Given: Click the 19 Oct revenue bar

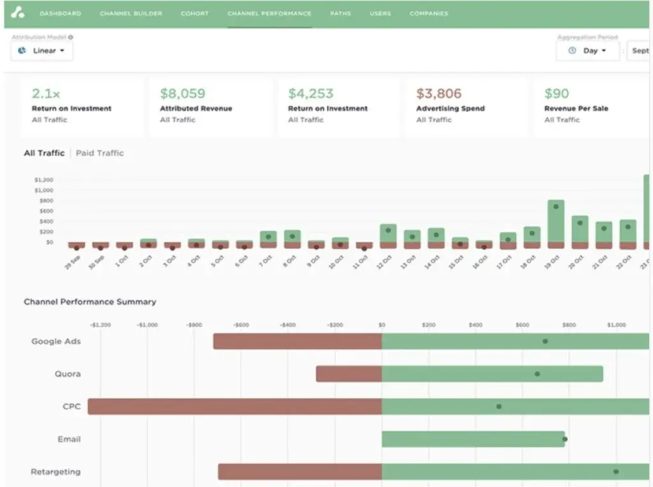Looking at the screenshot, I should click(x=556, y=221).
